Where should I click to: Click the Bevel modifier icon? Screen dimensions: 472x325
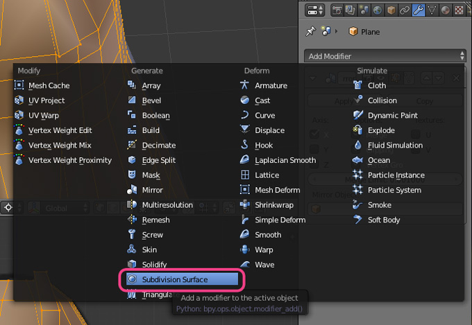[x=132, y=100]
